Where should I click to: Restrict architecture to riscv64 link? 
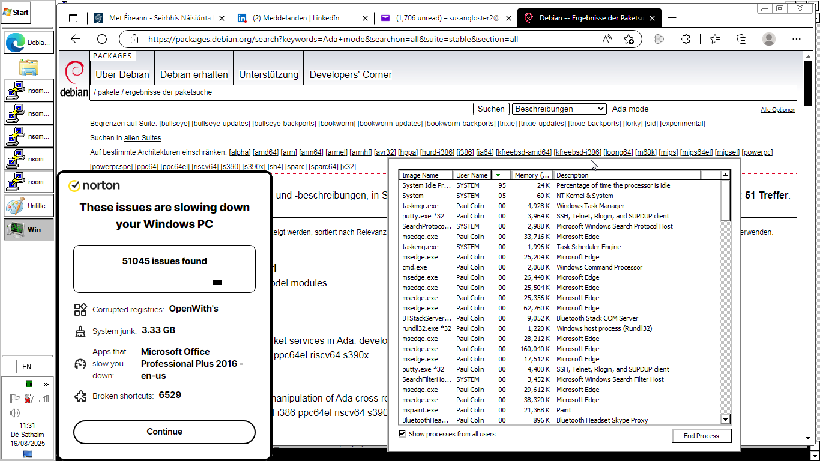[x=205, y=167]
